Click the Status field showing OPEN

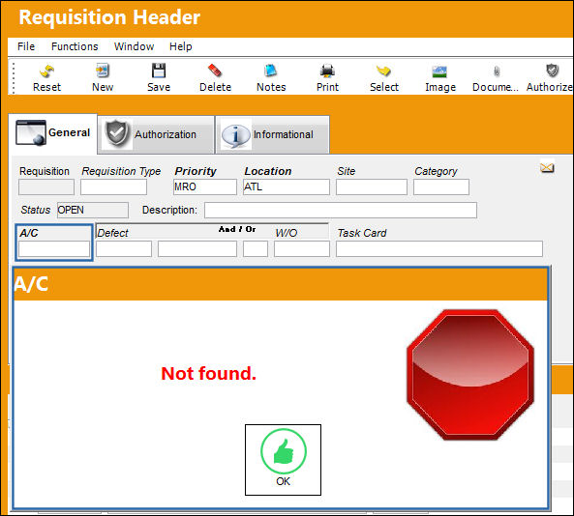tap(93, 210)
